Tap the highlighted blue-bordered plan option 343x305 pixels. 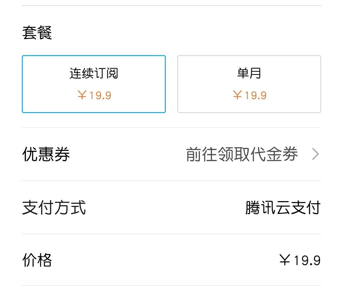[x=94, y=84]
